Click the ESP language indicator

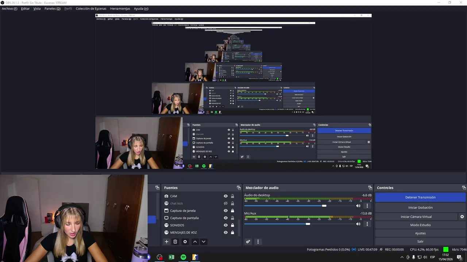433,257
